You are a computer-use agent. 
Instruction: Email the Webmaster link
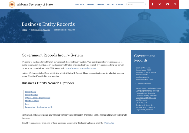pyautogui.click(x=109, y=123)
